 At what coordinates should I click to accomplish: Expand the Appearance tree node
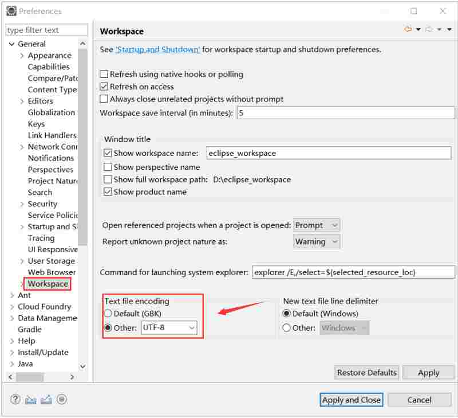click(22, 56)
